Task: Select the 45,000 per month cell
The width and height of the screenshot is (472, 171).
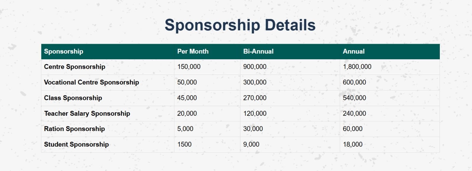Action: click(x=187, y=98)
